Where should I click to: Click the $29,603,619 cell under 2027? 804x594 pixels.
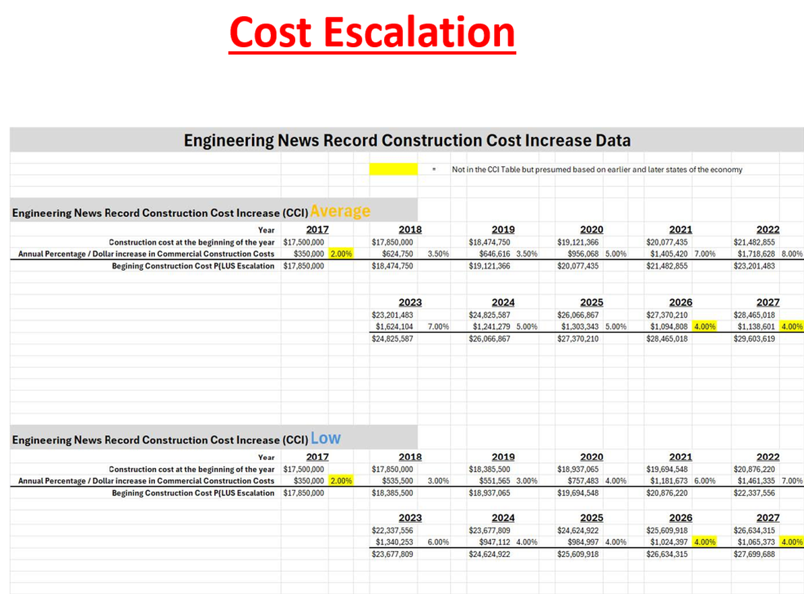(754, 339)
